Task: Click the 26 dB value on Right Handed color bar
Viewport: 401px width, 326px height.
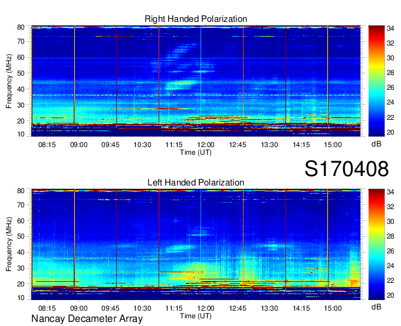Action: 390,87
